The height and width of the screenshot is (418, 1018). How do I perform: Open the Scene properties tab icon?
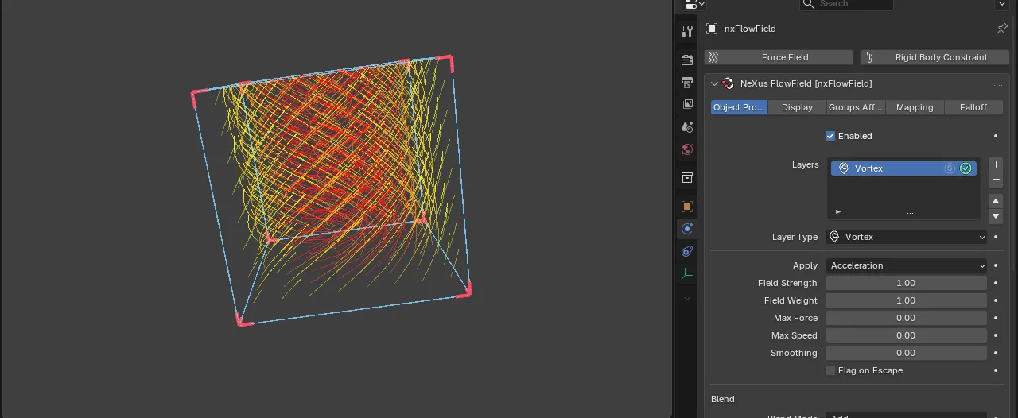(x=687, y=126)
